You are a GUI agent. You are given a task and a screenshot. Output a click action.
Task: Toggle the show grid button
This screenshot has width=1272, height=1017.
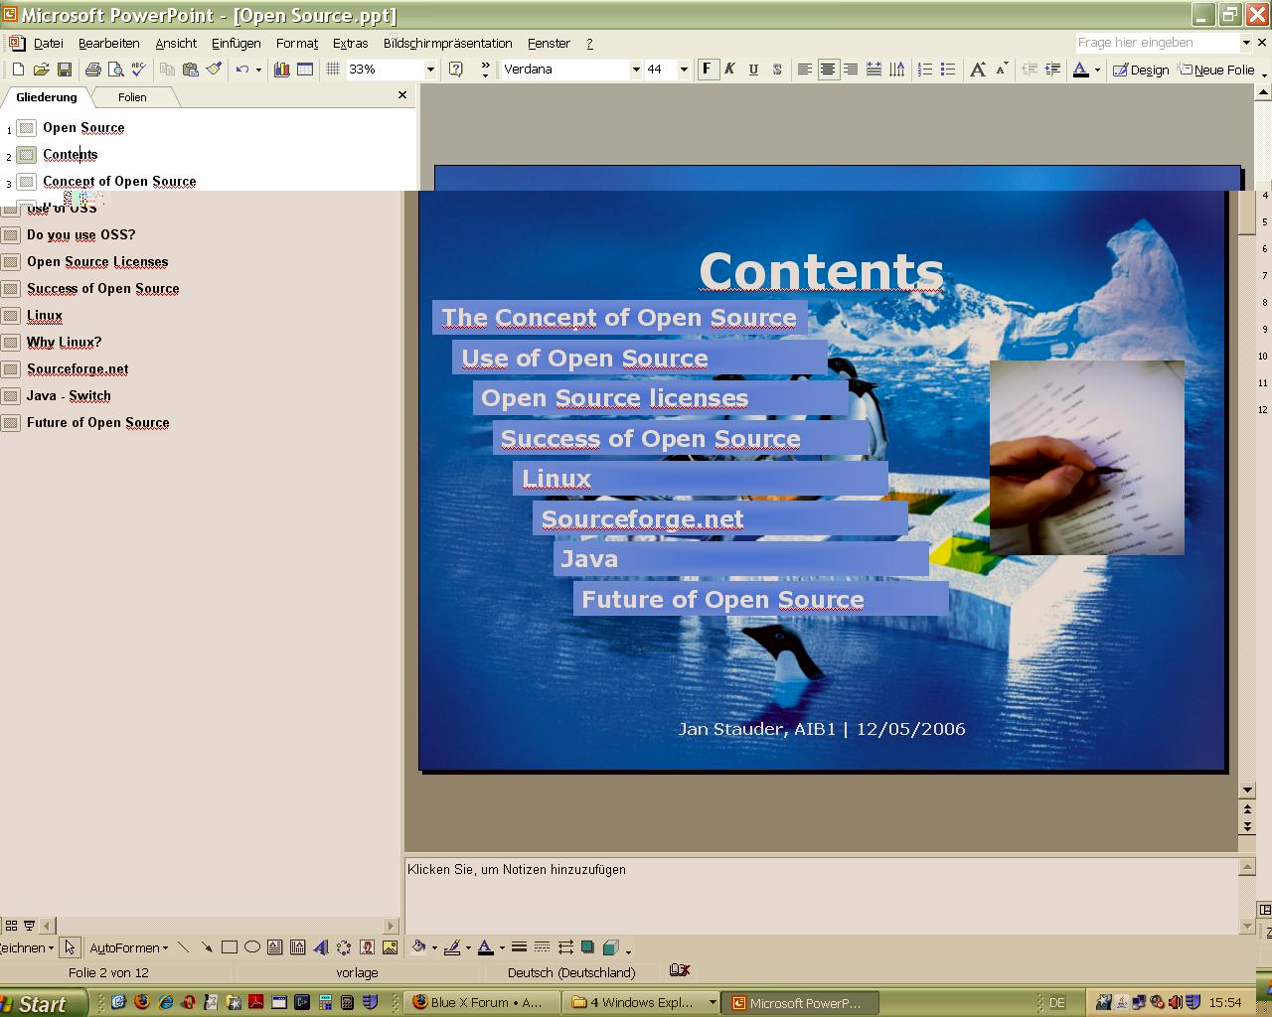tap(333, 70)
